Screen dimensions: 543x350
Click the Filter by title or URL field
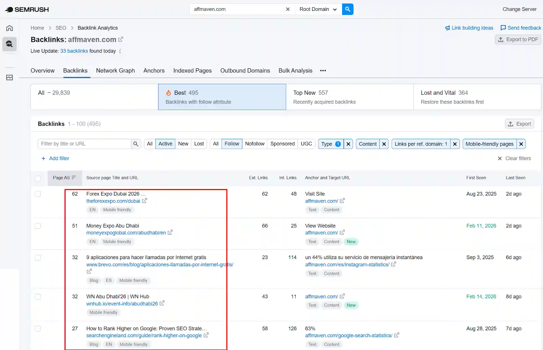[x=85, y=144]
